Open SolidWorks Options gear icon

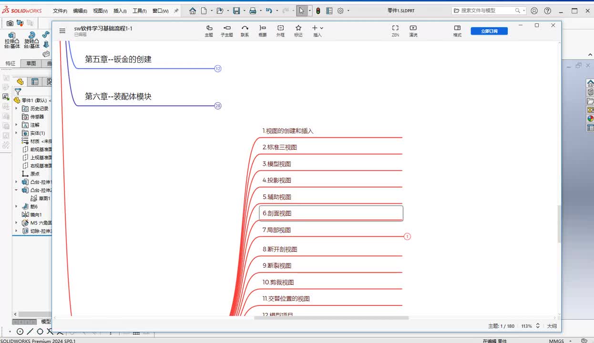click(x=340, y=10)
